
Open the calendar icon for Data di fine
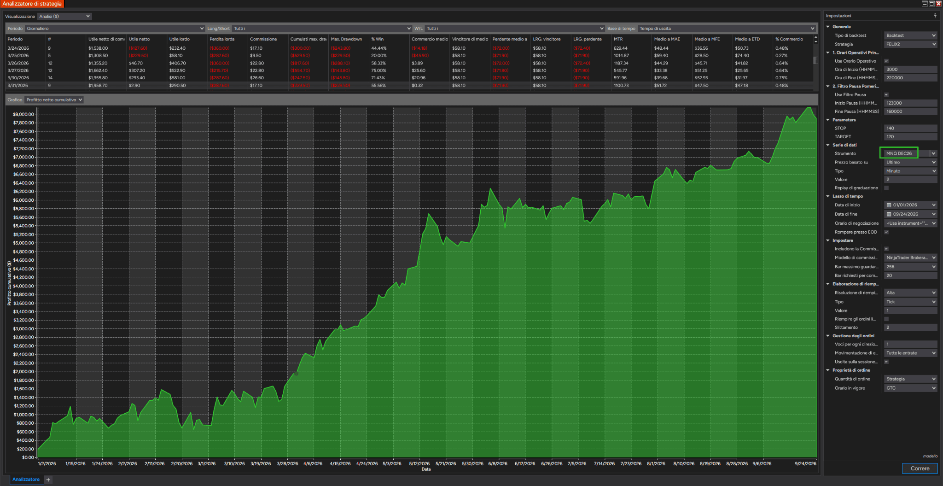(x=889, y=214)
